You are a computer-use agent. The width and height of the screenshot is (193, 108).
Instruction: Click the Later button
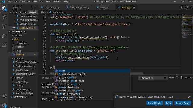click(169, 103)
